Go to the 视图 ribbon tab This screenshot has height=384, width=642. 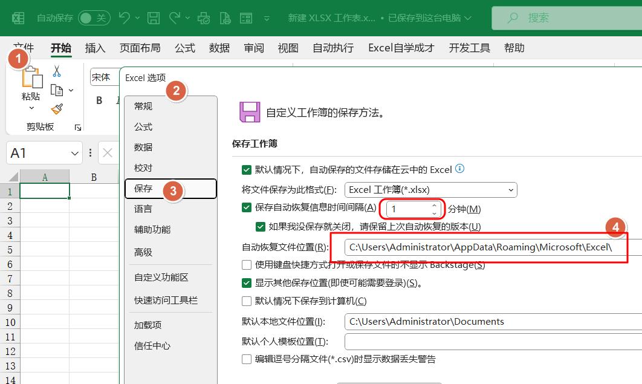288,48
